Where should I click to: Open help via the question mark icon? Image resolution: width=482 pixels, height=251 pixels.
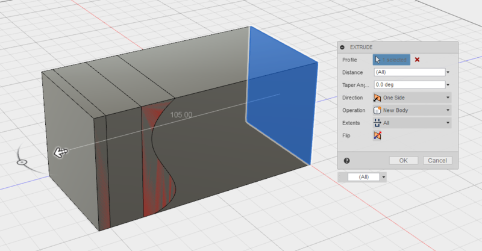click(x=347, y=161)
